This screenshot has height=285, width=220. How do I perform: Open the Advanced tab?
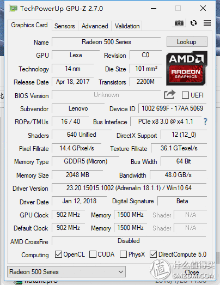(95, 26)
